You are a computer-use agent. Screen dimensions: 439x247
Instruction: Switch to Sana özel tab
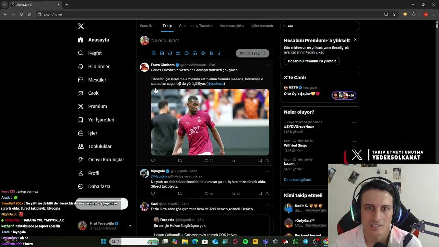coord(147,26)
